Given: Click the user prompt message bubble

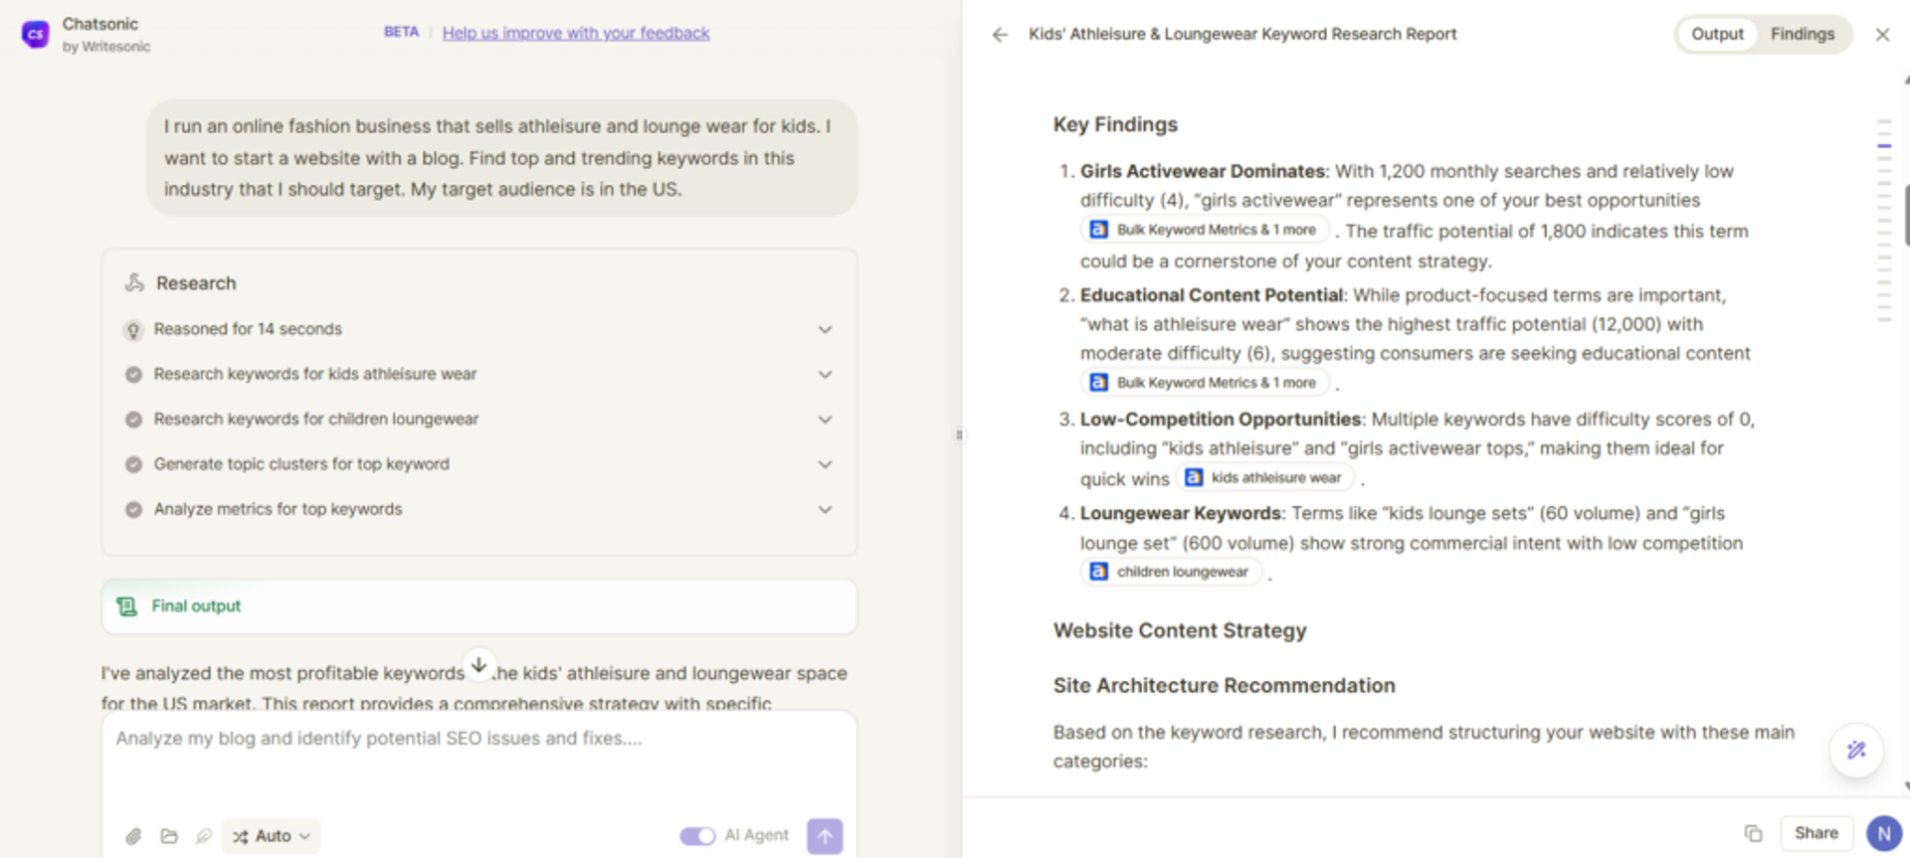Looking at the screenshot, I should 501,158.
